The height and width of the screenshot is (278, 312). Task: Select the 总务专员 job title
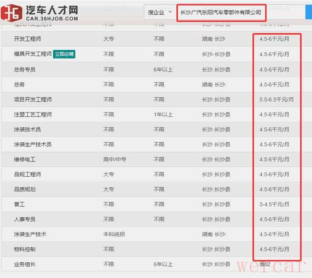(x=24, y=70)
